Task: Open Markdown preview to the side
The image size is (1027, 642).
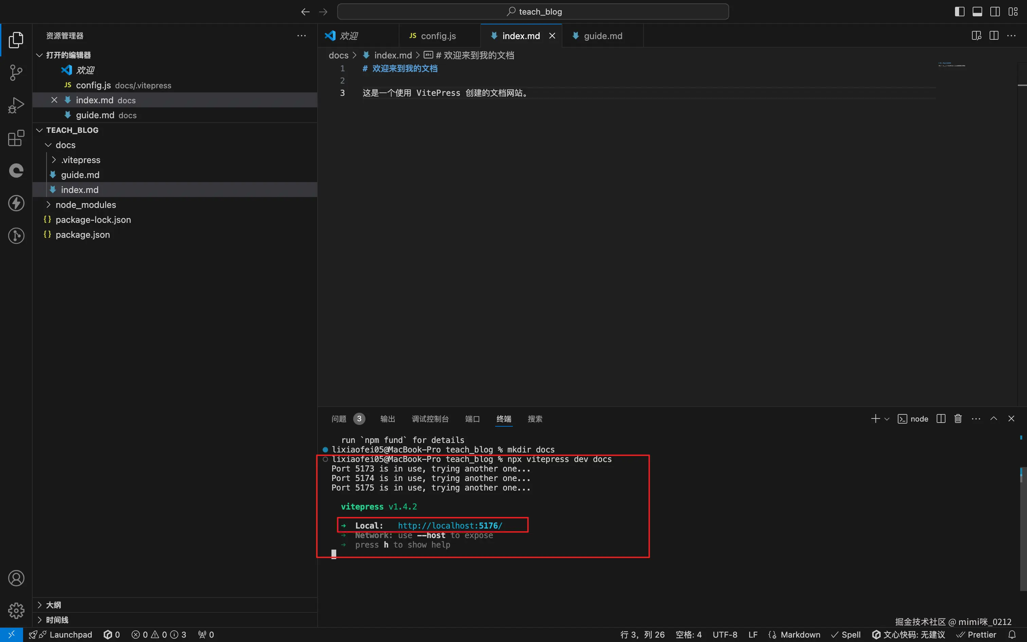Action: pyautogui.click(x=976, y=36)
